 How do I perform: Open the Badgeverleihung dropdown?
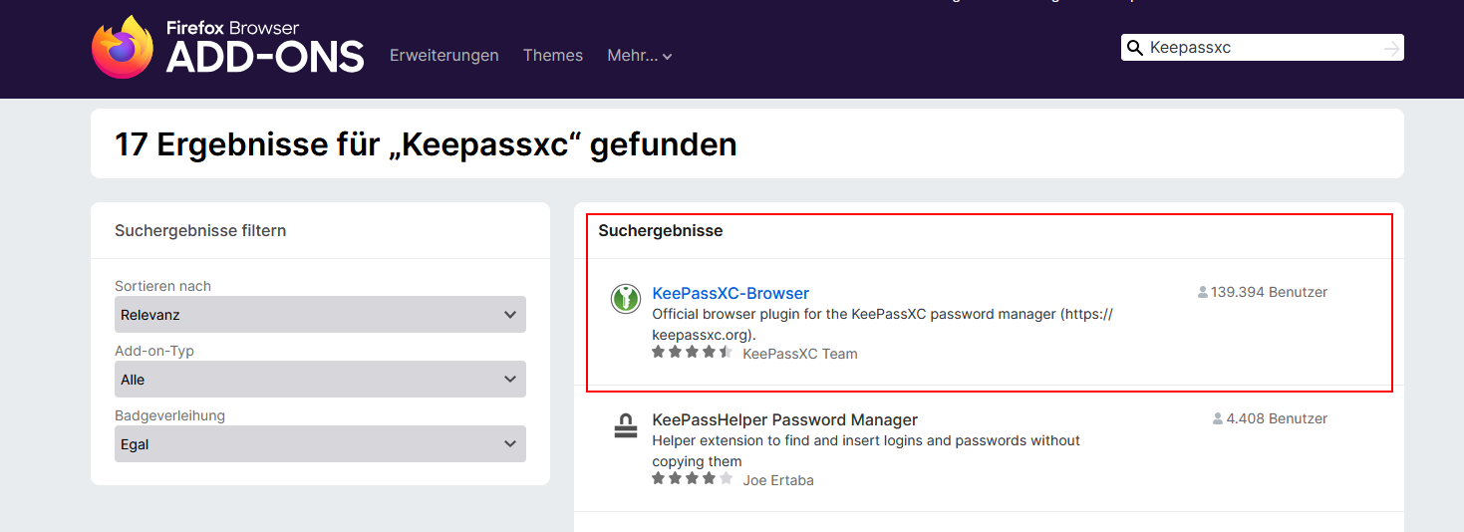click(320, 444)
